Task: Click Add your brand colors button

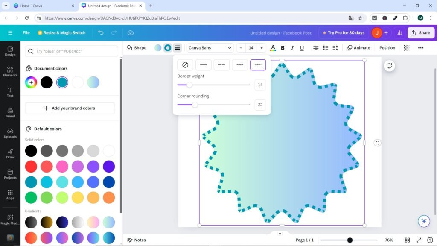Action: (x=70, y=108)
